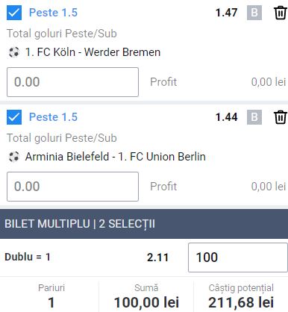Uncheck the 1. FC Köln Peste 1.5 checkbox
Image resolution: width=288 pixels, height=312 pixels.
14,13
